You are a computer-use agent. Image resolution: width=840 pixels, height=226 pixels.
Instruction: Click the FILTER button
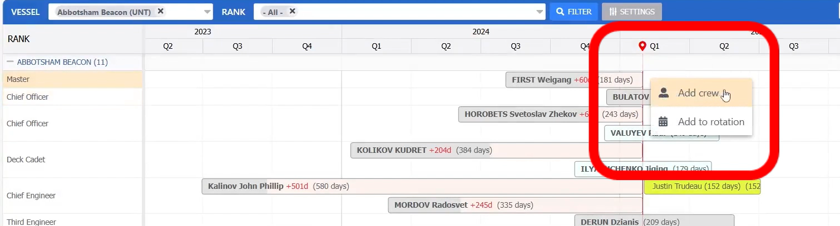coord(574,12)
